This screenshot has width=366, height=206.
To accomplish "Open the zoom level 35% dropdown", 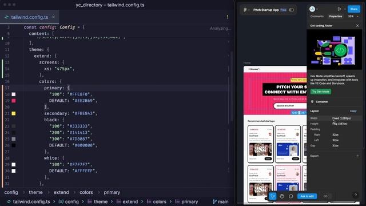I will pyautogui.click(x=353, y=17).
